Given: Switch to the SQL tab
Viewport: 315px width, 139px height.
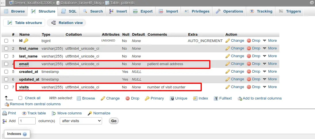Looking at the screenshot, I should pyautogui.click(x=69, y=11).
